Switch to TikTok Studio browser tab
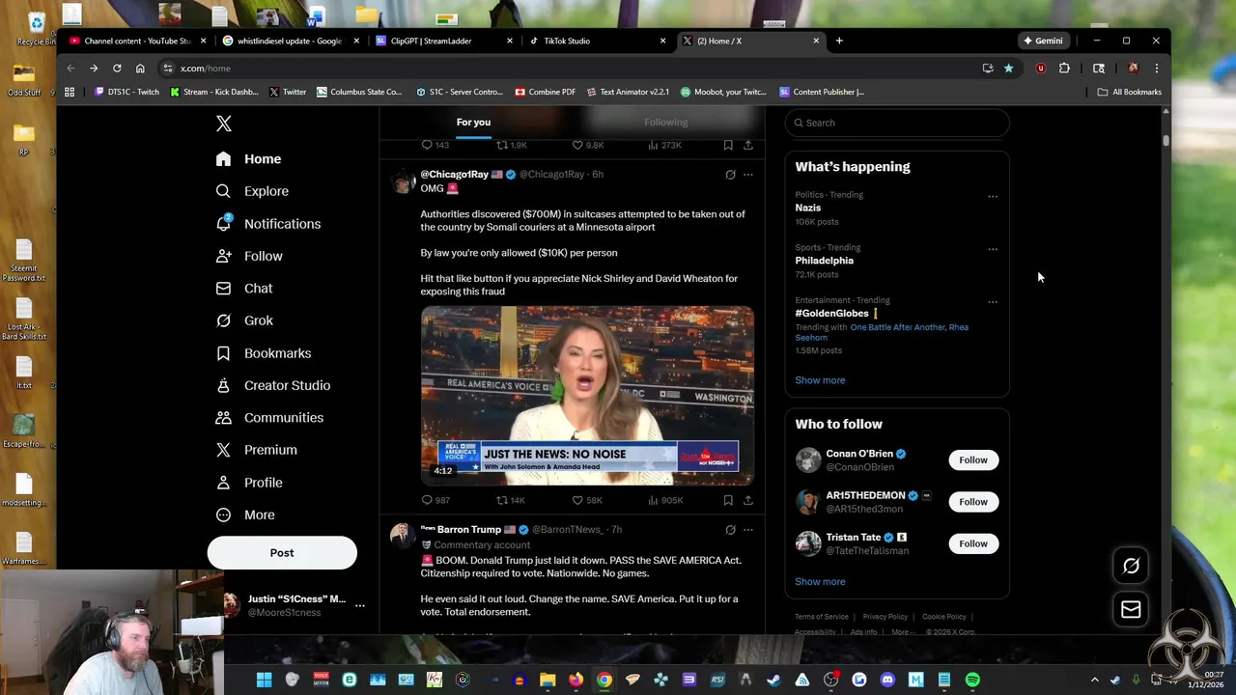Image resolution: width=1236 pixels, height=695 pixels. [596, 41]
